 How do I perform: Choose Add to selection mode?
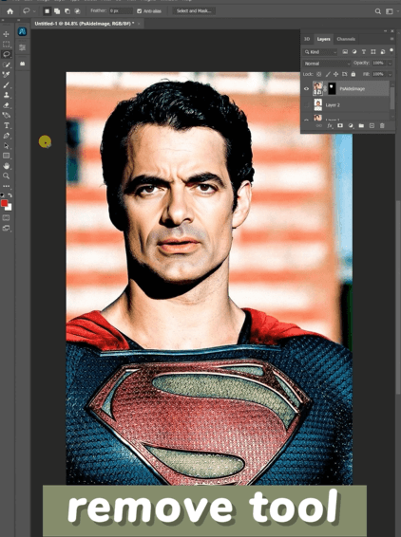coord(57,11)
